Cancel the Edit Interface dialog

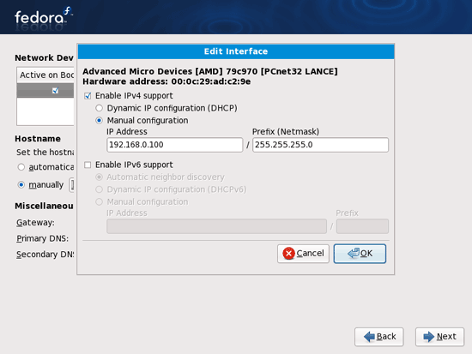pos(303,254)
